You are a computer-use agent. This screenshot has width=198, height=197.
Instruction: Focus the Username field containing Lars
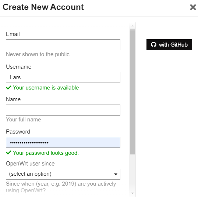click(x=63, y=77)
